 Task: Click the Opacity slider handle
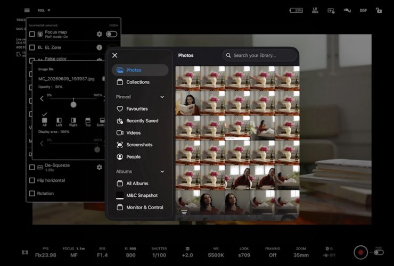(73, 104)
